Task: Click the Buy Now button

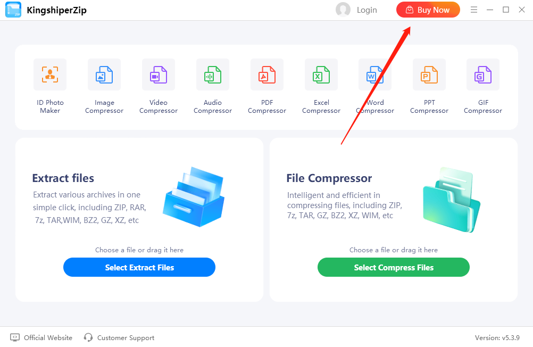Action: pos(428,10)
